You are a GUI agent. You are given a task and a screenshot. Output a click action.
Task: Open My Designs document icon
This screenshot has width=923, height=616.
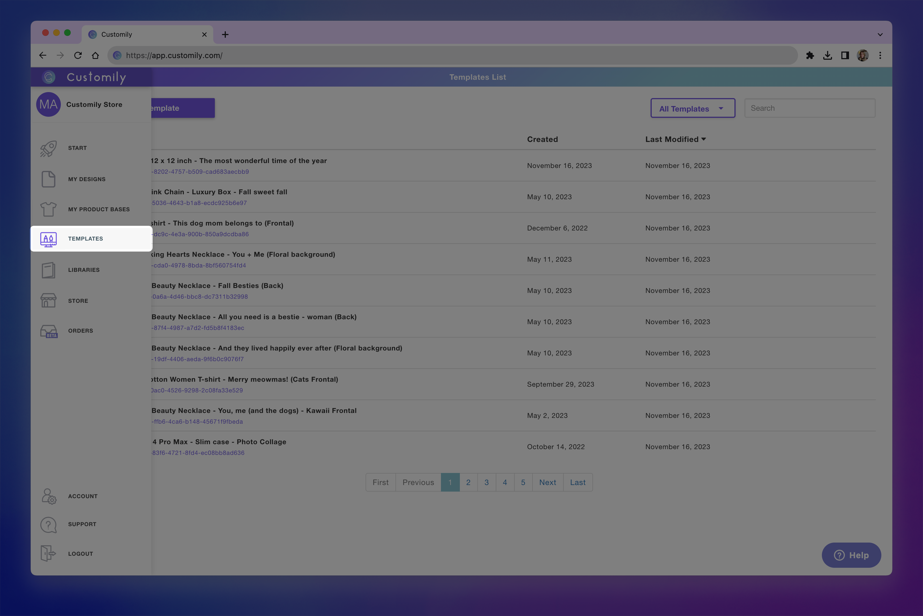(x=48, y=179)
